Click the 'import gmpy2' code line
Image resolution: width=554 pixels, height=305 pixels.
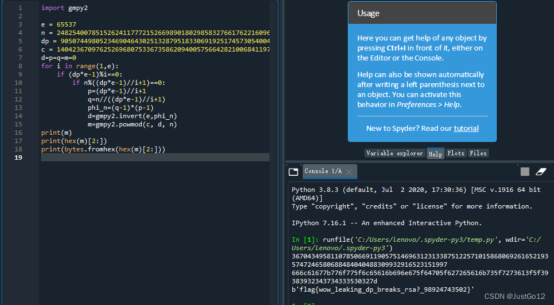click(x=64, y=8)
